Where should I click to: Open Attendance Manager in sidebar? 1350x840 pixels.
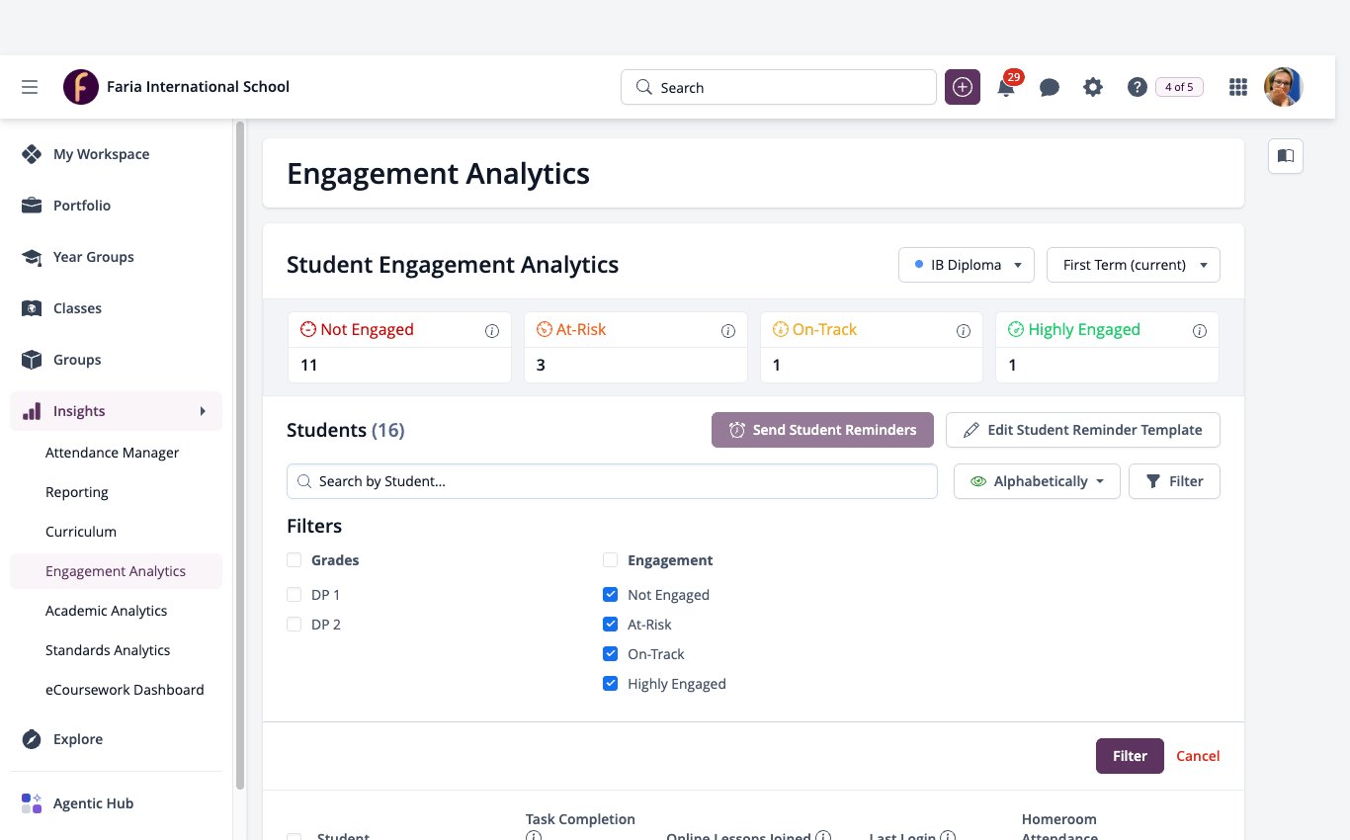click(x=113, y=453)
